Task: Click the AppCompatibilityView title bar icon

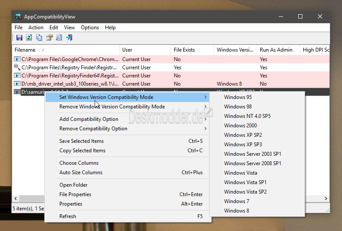Action: [18, 17]
